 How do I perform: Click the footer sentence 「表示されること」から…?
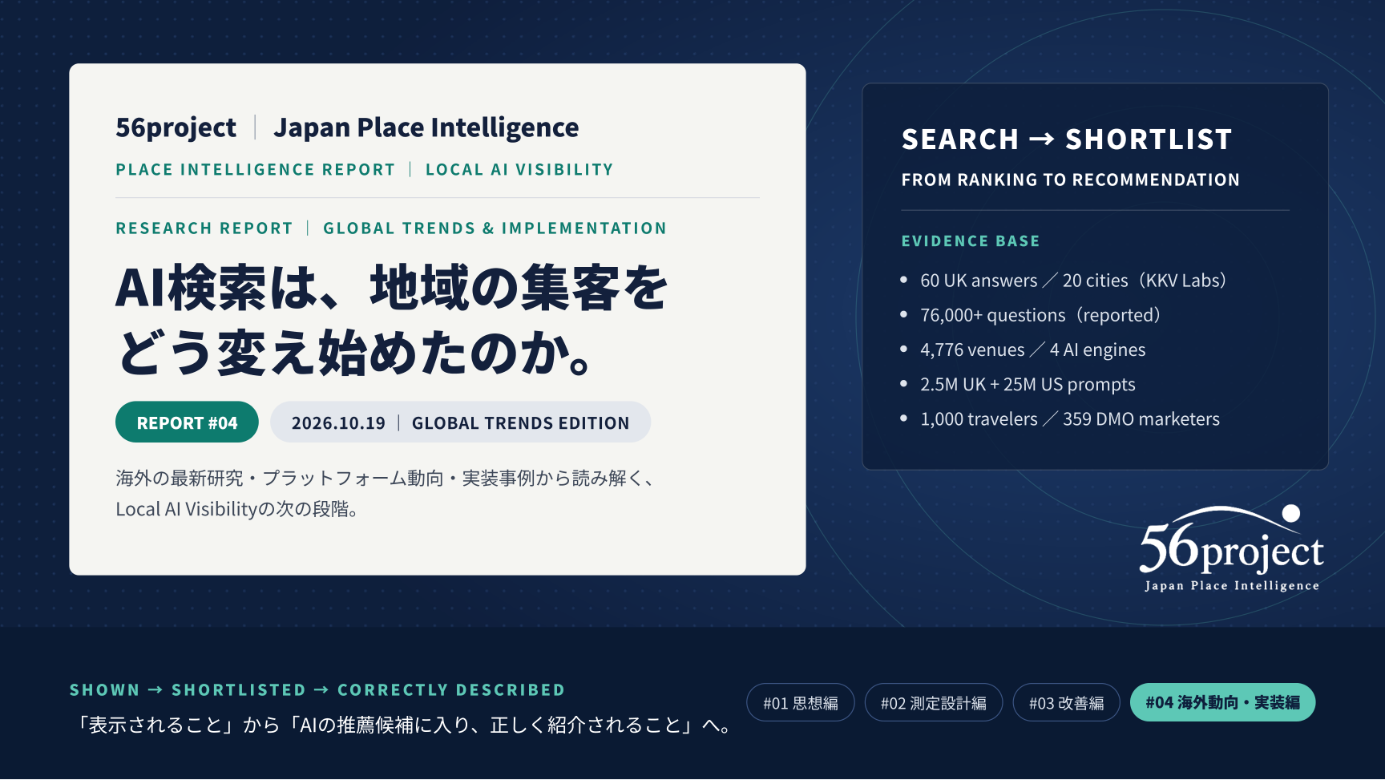pyautogui.click(x=403, y=725)
